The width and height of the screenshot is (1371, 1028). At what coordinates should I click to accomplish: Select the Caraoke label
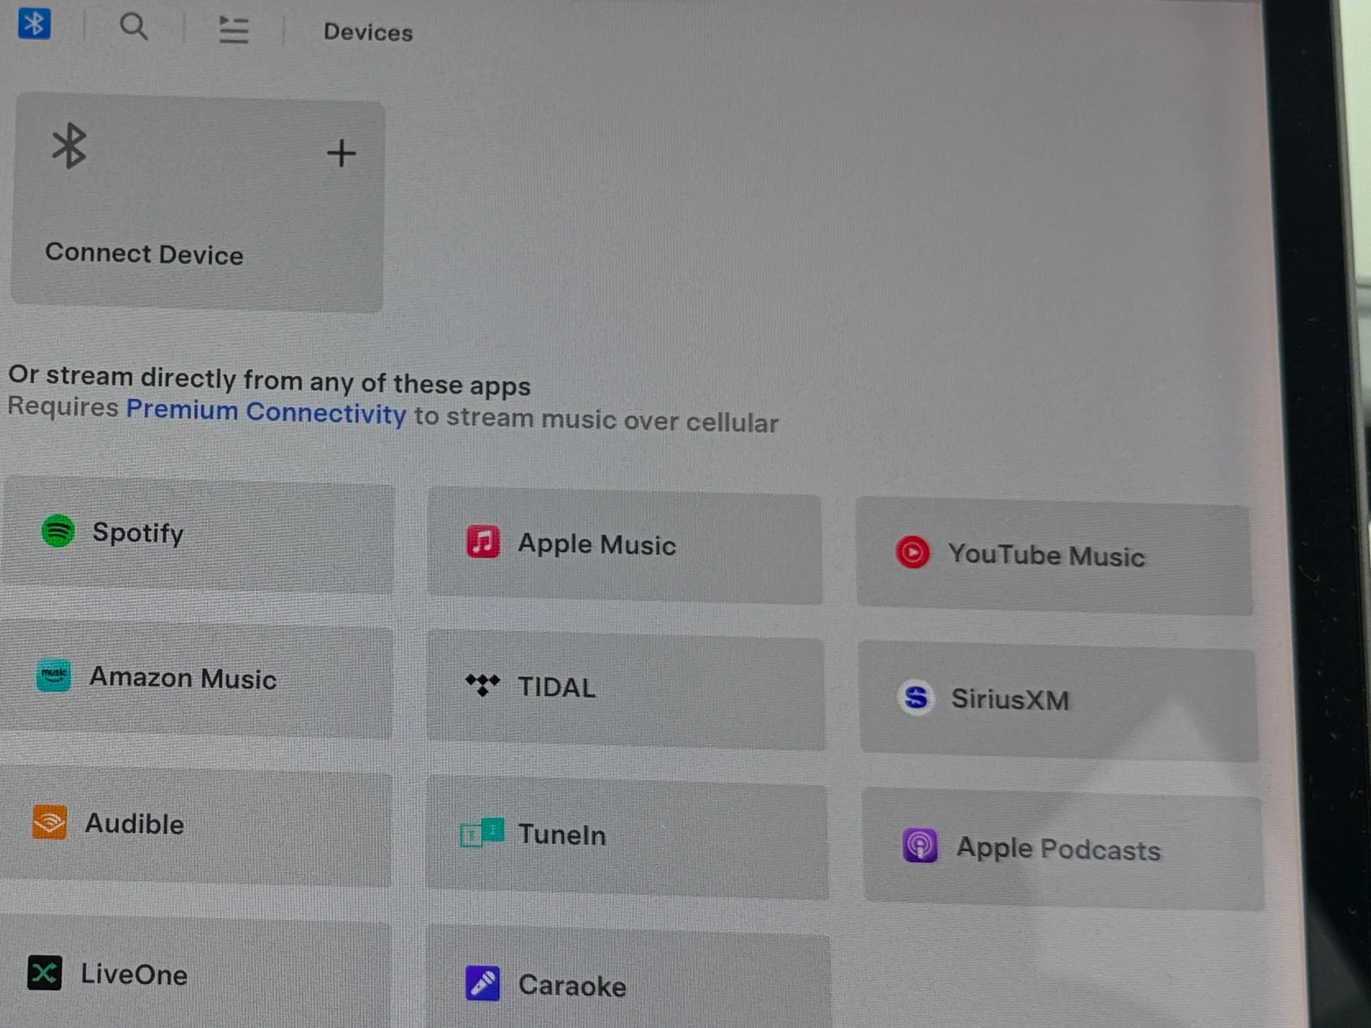click(x=572, y=985)
